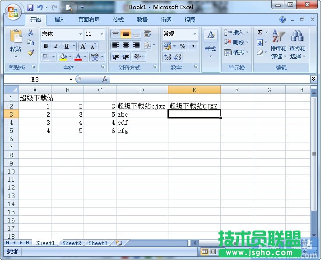Click the Office button logo
The width and height of the screenshot is (321, 260).
point(13,12)
